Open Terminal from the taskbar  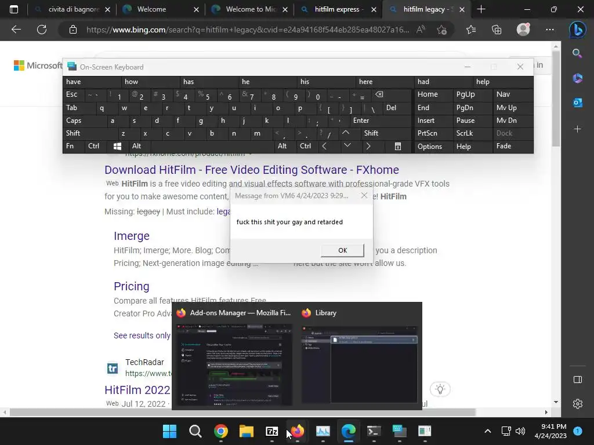click(x=374, y=431)
